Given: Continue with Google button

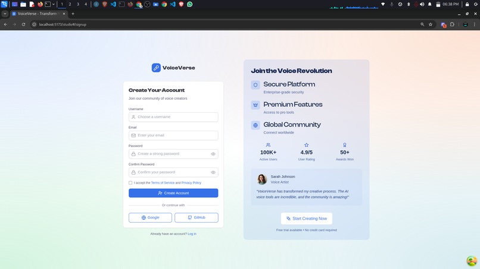Looking at the screenshot, I should click(x=150, y=218).
